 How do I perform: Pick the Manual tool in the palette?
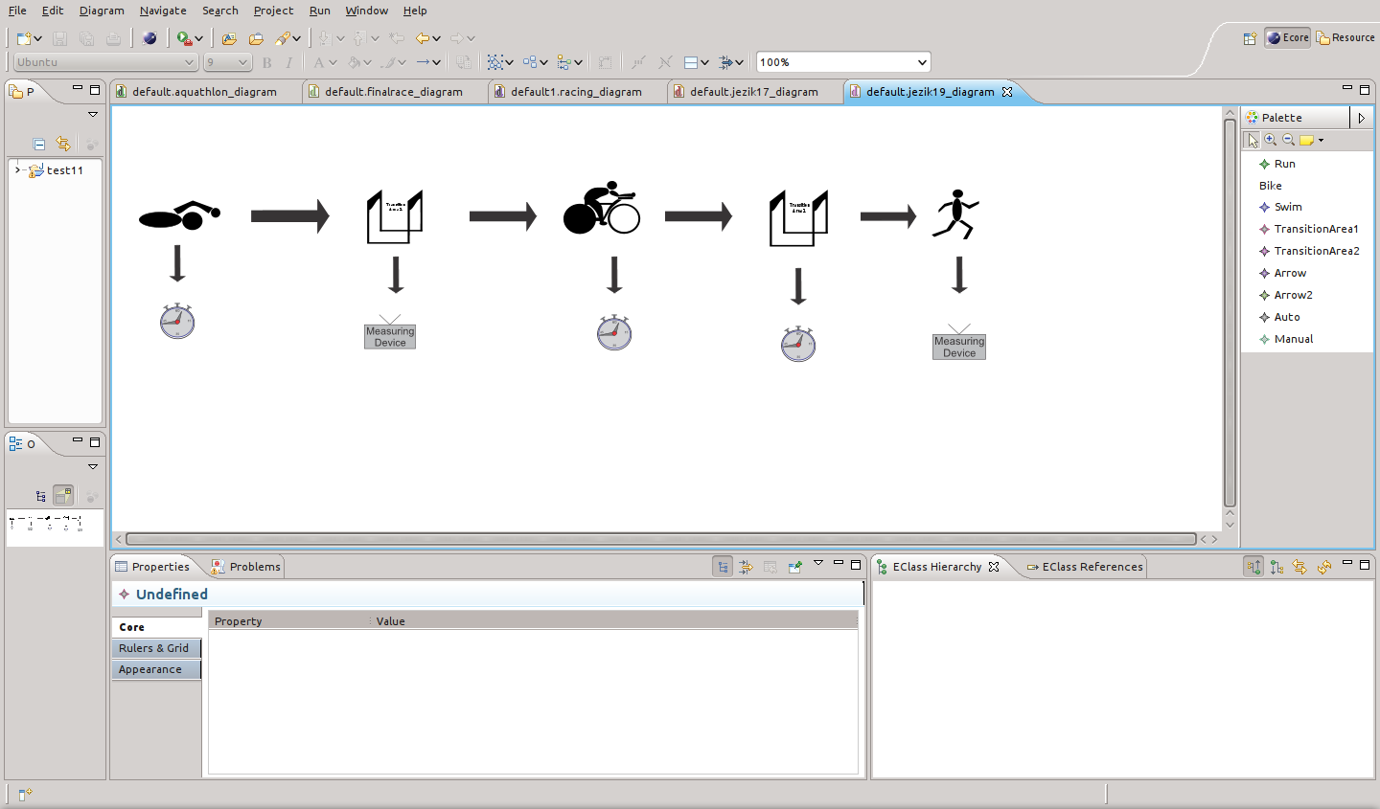[x=1286, y=339]
